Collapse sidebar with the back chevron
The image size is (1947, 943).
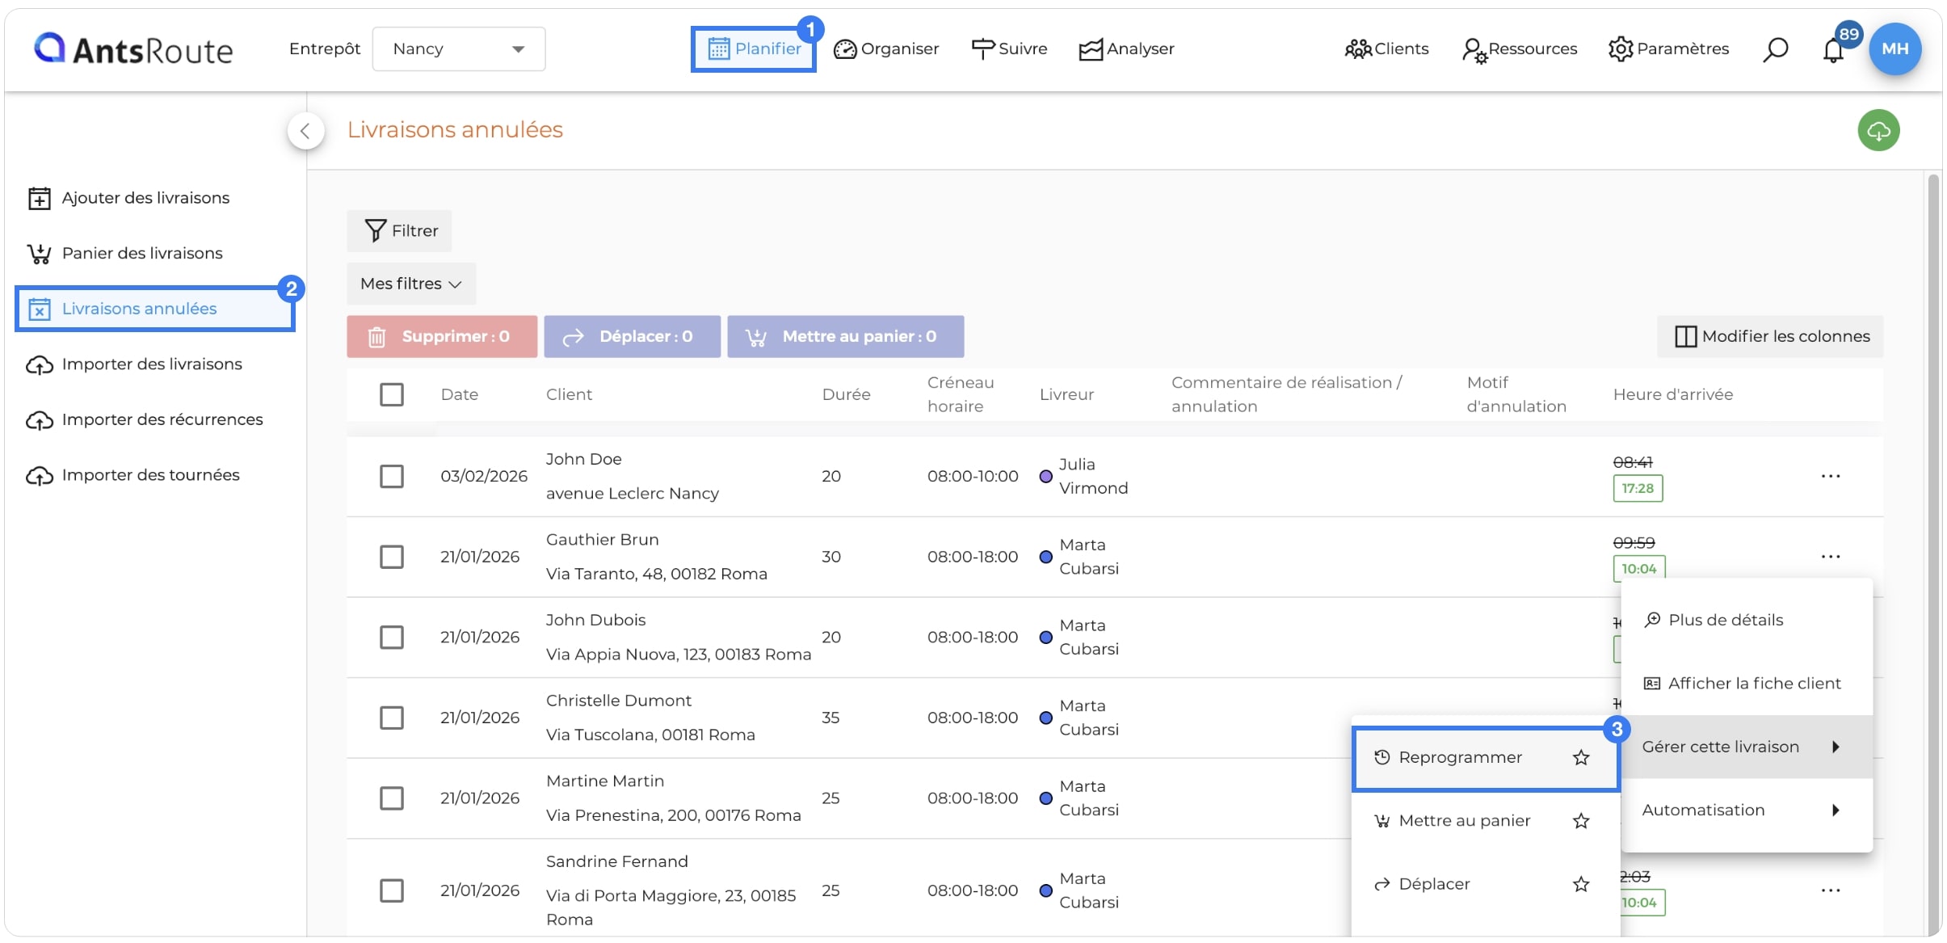[x=305, y=131]
